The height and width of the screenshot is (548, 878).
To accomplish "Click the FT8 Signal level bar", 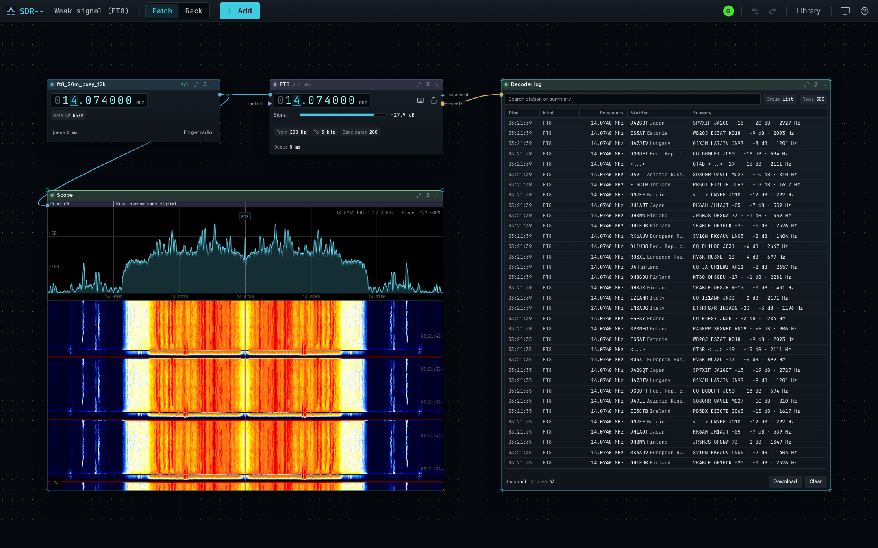I will pos(343,115).
